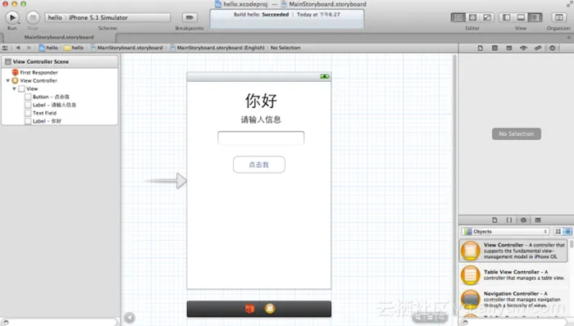Image resolution: width=574 pixels, height=326 pixels.
Task: Switch to the Standard editor
Action: (x=458, y=17)
